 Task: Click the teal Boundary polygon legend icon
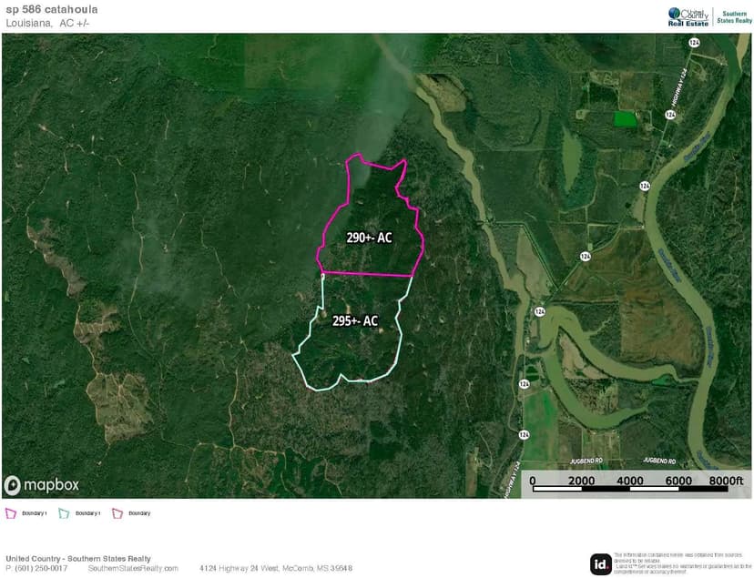64,513
